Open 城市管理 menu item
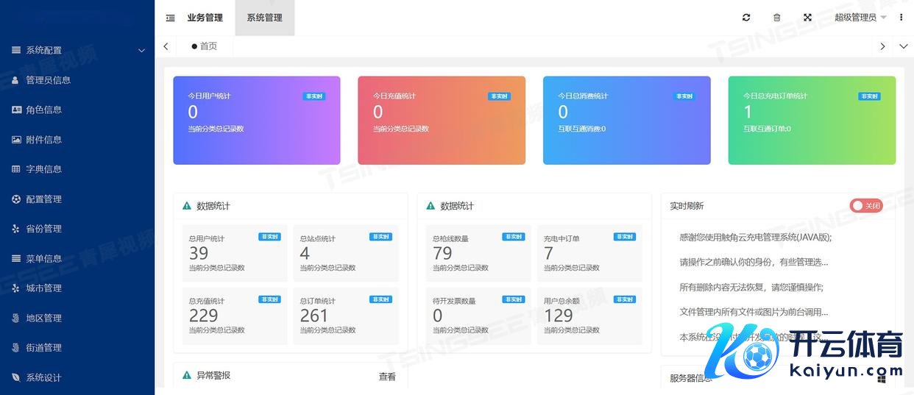This screenshot has height=395, width=914. (43, 288)
